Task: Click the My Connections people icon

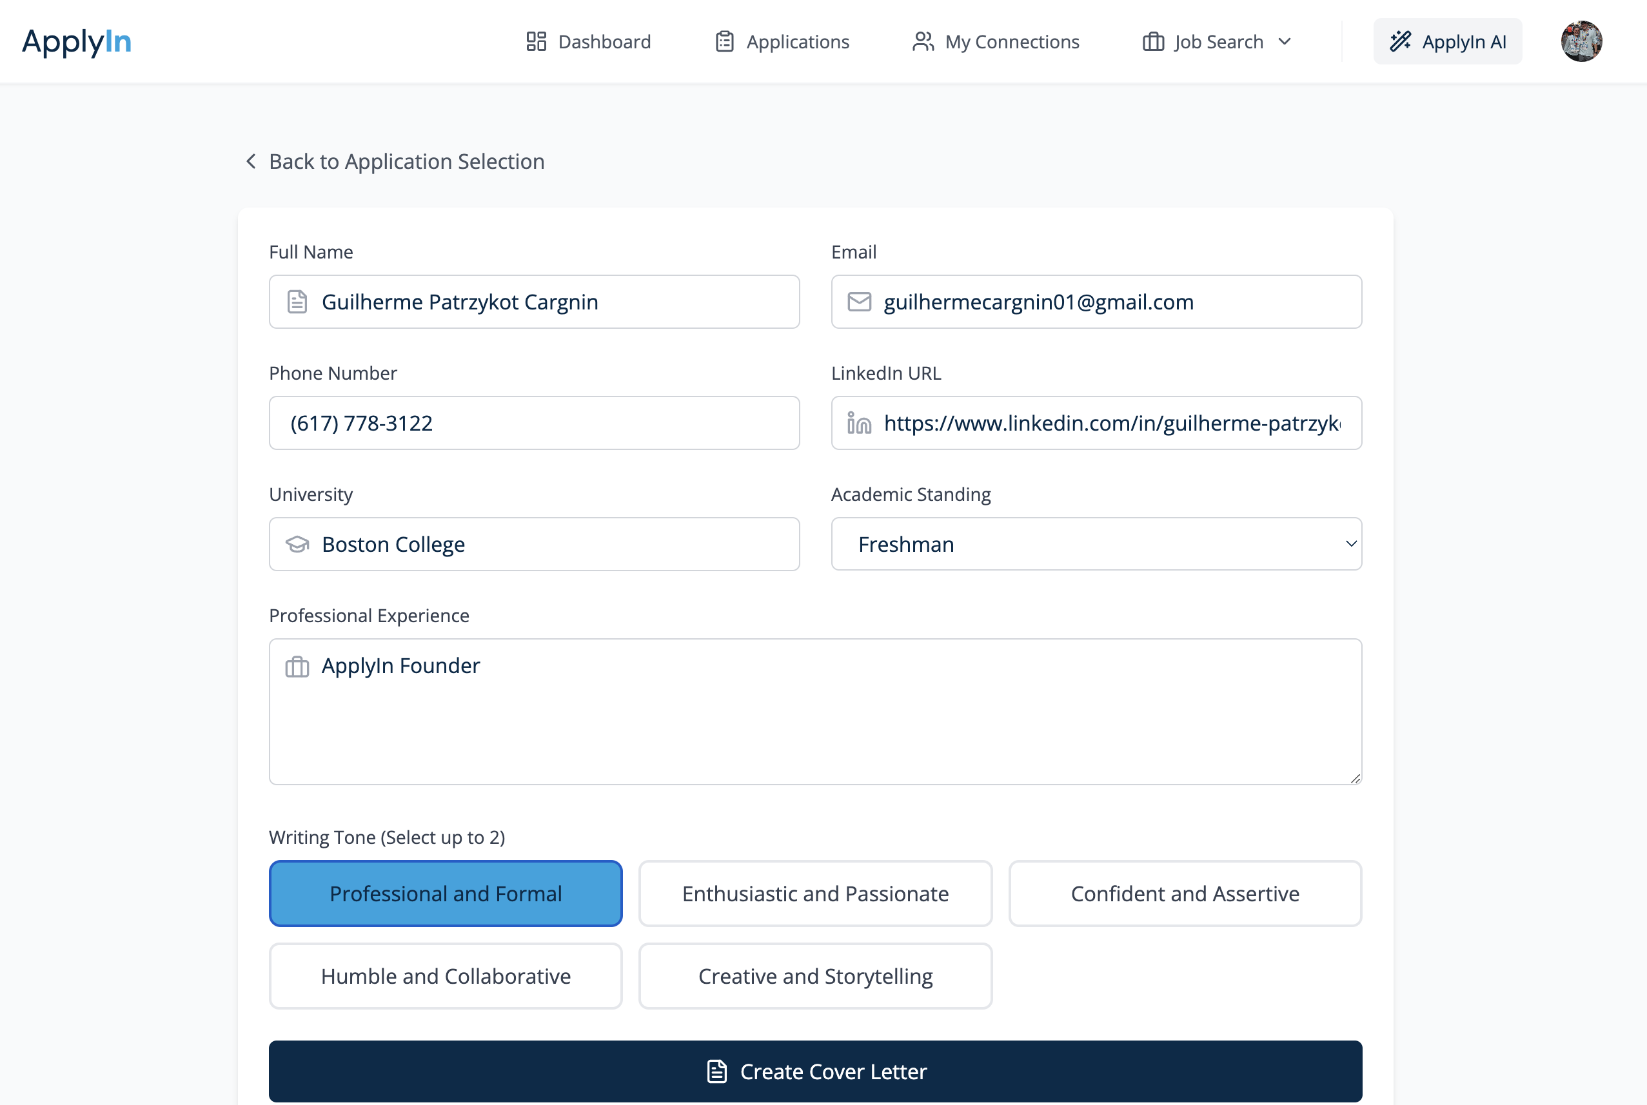Action: pos(923,41)
